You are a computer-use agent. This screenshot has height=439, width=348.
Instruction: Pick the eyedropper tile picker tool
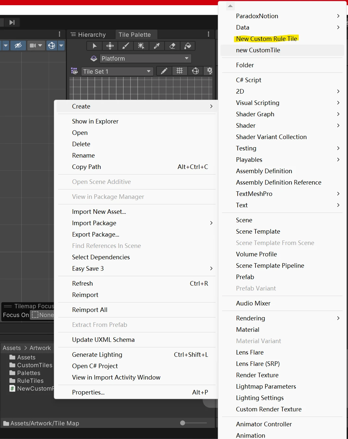(x=157, y=46)
